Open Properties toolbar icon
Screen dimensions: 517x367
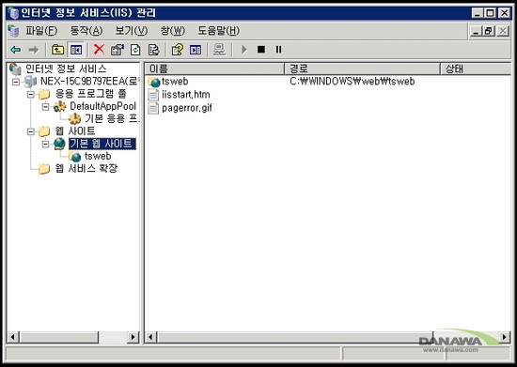(117, 50)
